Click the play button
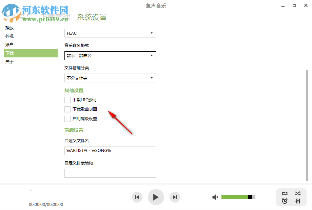Image resolution: width=312 pixels, height=210 pixels. click(156, 197)
